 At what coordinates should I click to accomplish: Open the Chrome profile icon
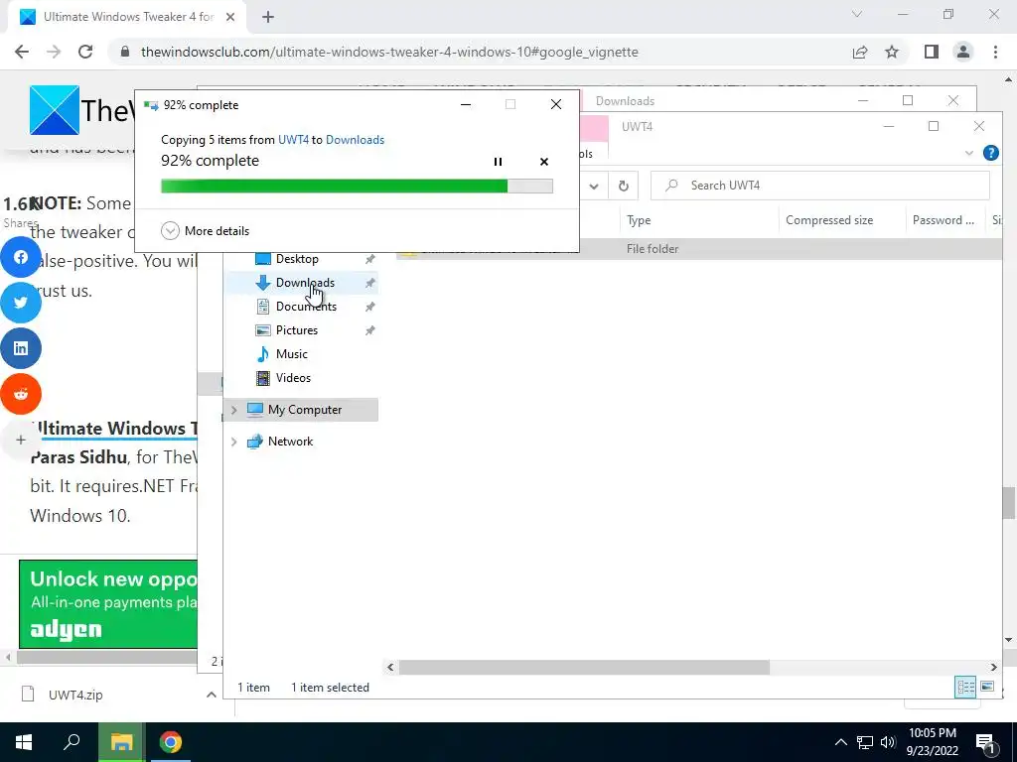coord(963,52)
